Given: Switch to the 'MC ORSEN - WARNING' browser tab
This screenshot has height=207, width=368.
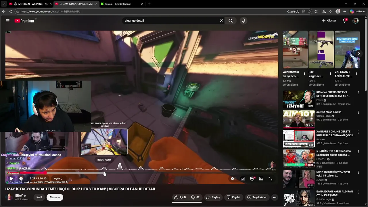Looking at the screenshot, I should tap(31, 4).
